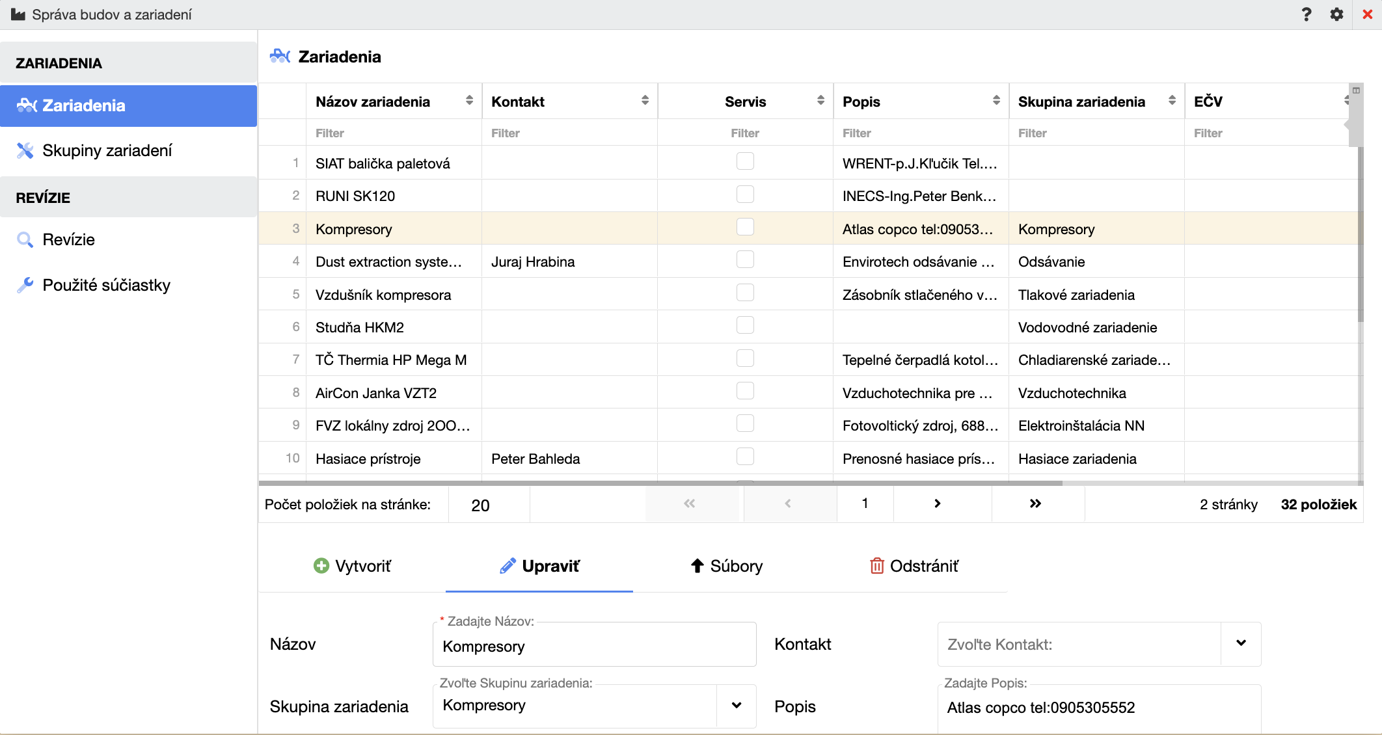Tick Servis checkbox in Studňa HKM2 row
Image resolution: width=1382 pixels, height=735 pixels.
tap(745, 325)
